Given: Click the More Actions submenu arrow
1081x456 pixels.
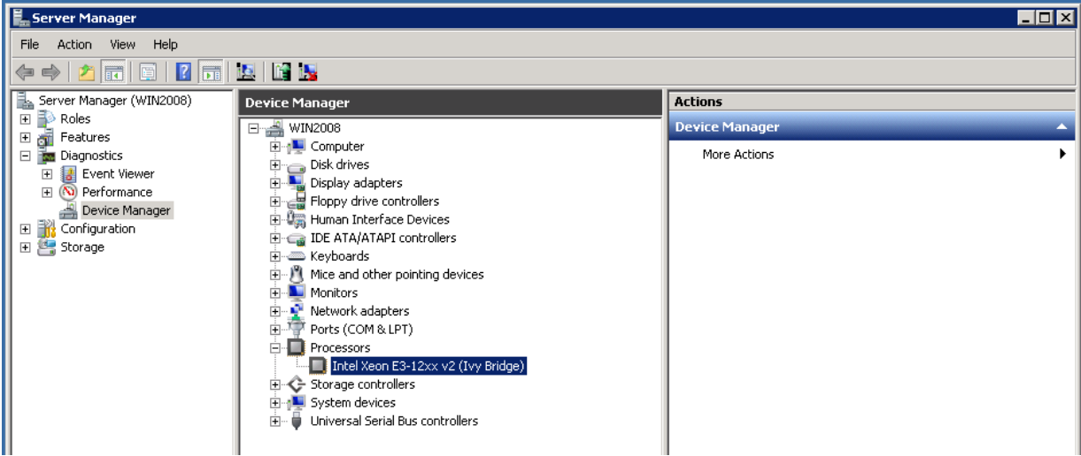Looking at the screenshot, I should [x=1062, y=155].
